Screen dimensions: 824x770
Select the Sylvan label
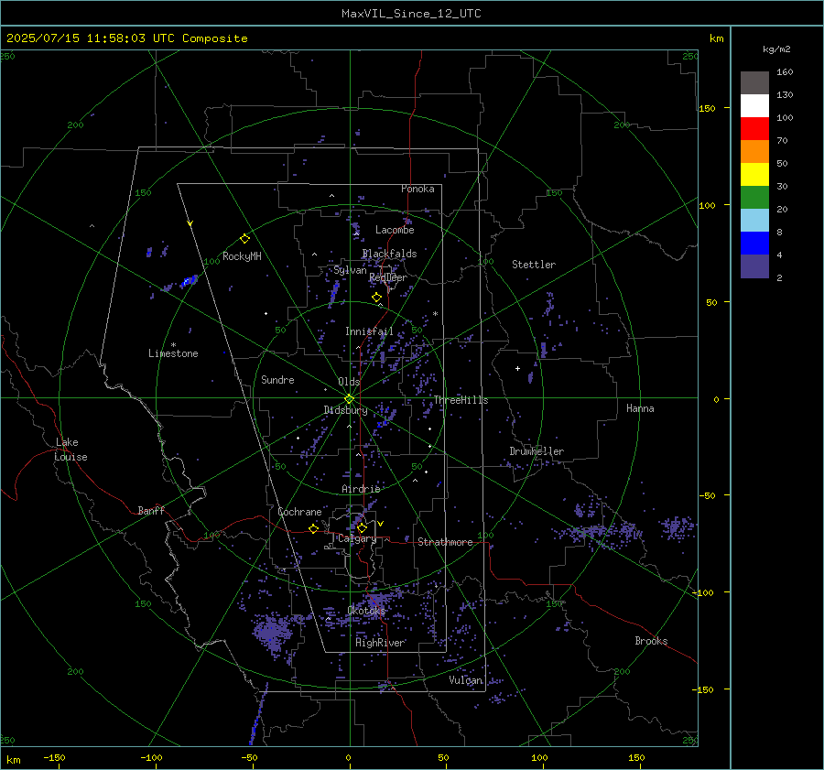point(350,270)
